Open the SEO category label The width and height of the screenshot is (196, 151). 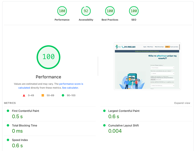coord(134,20)
